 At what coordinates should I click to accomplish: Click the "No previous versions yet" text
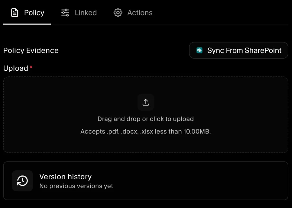coord(76,186)
